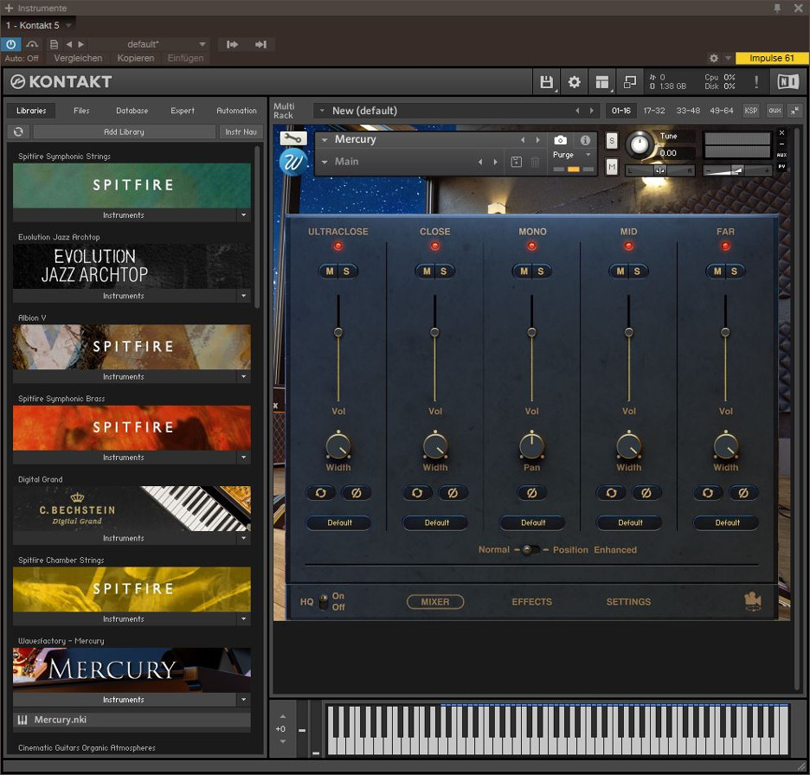The width and height of the screenshot is (810, 775).
Task: Adjust the master Tune knob
Action: coord(640,144)
